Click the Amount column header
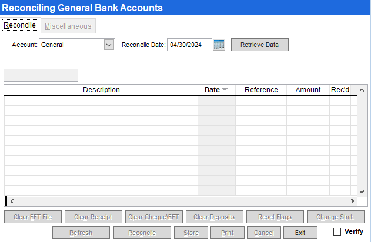Image resolution: width=371 pixels, height=242 pixels. point(308,90)
